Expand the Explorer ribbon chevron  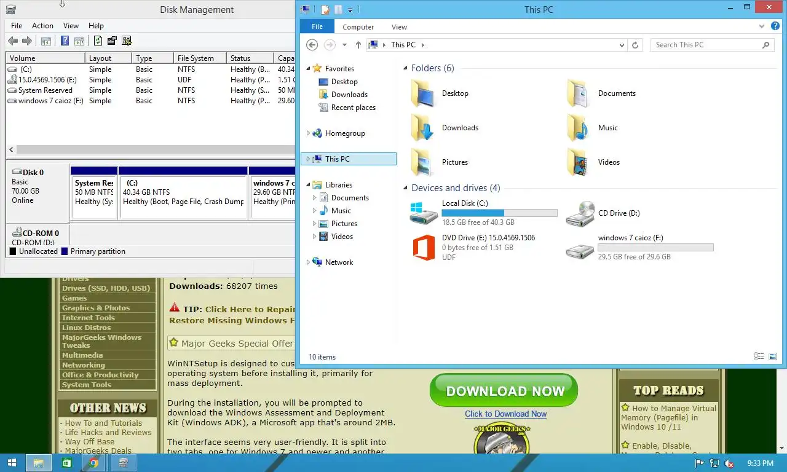coord(762,26)
